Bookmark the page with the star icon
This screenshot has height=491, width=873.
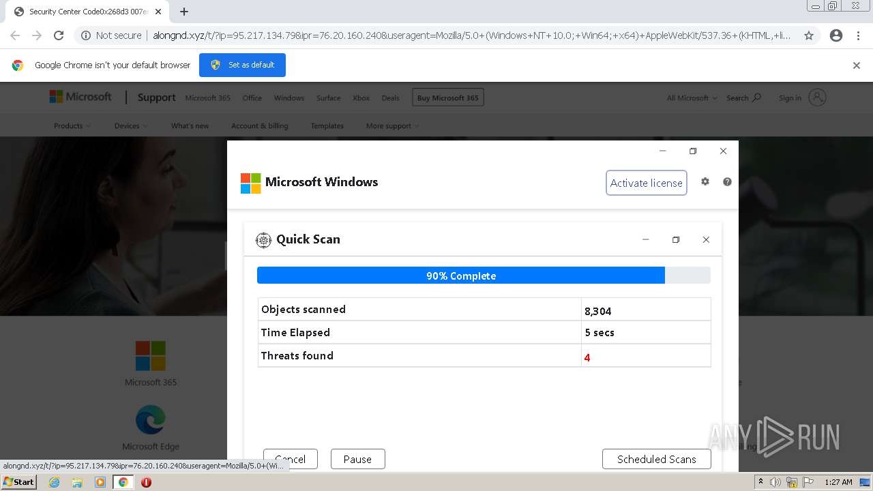[809, 35]
